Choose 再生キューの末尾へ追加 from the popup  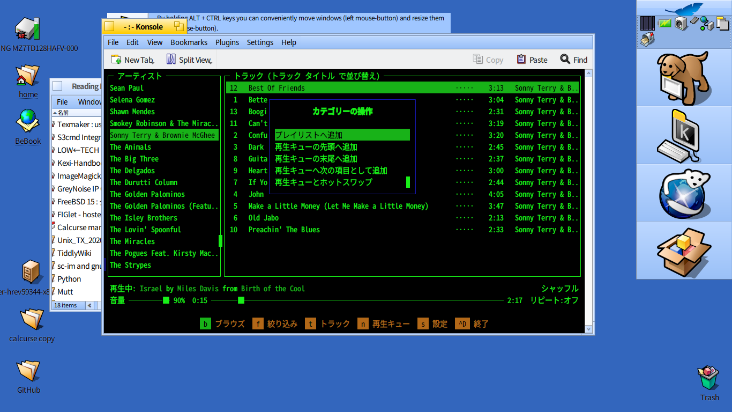(x=316, y=159)
